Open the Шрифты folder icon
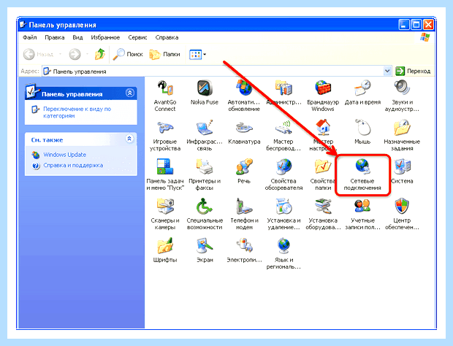Image resolution: width=453 pixels, height=346 pixels. click(x=164, y=250)
